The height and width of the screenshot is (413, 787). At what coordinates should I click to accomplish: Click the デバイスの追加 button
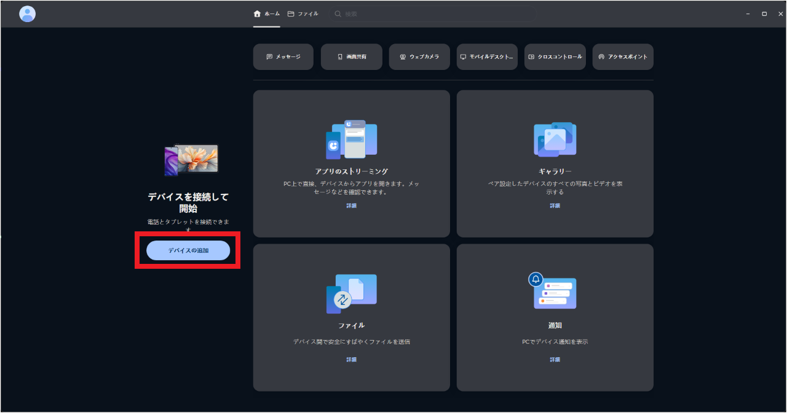187,250
